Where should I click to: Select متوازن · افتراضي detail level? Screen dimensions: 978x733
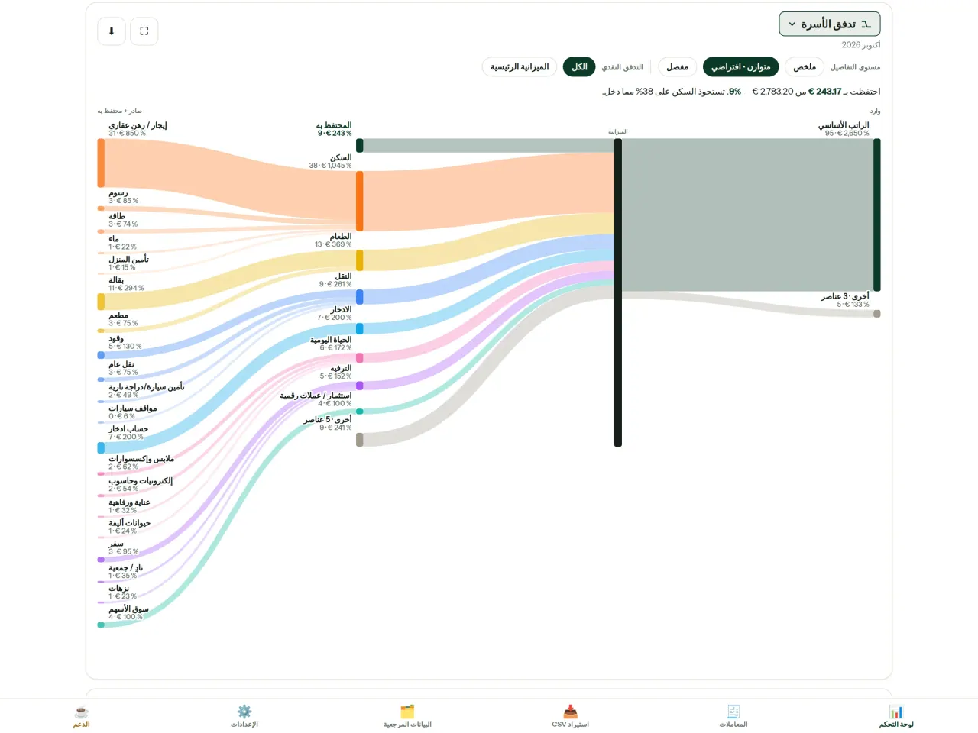click(x=740, y=67)
